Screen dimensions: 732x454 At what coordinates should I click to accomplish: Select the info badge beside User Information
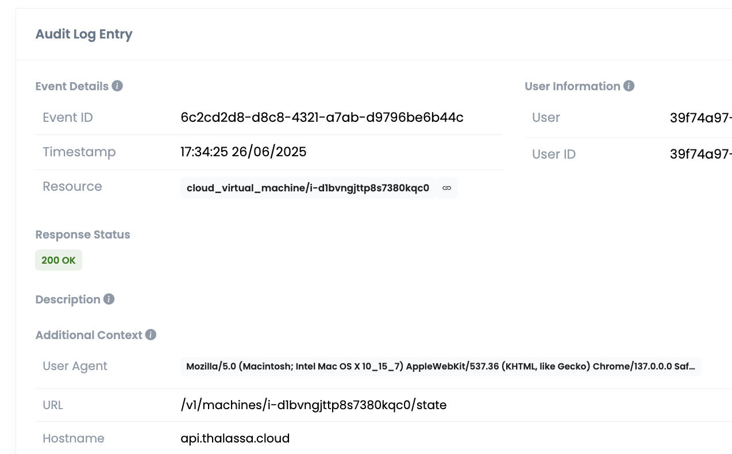629,86
